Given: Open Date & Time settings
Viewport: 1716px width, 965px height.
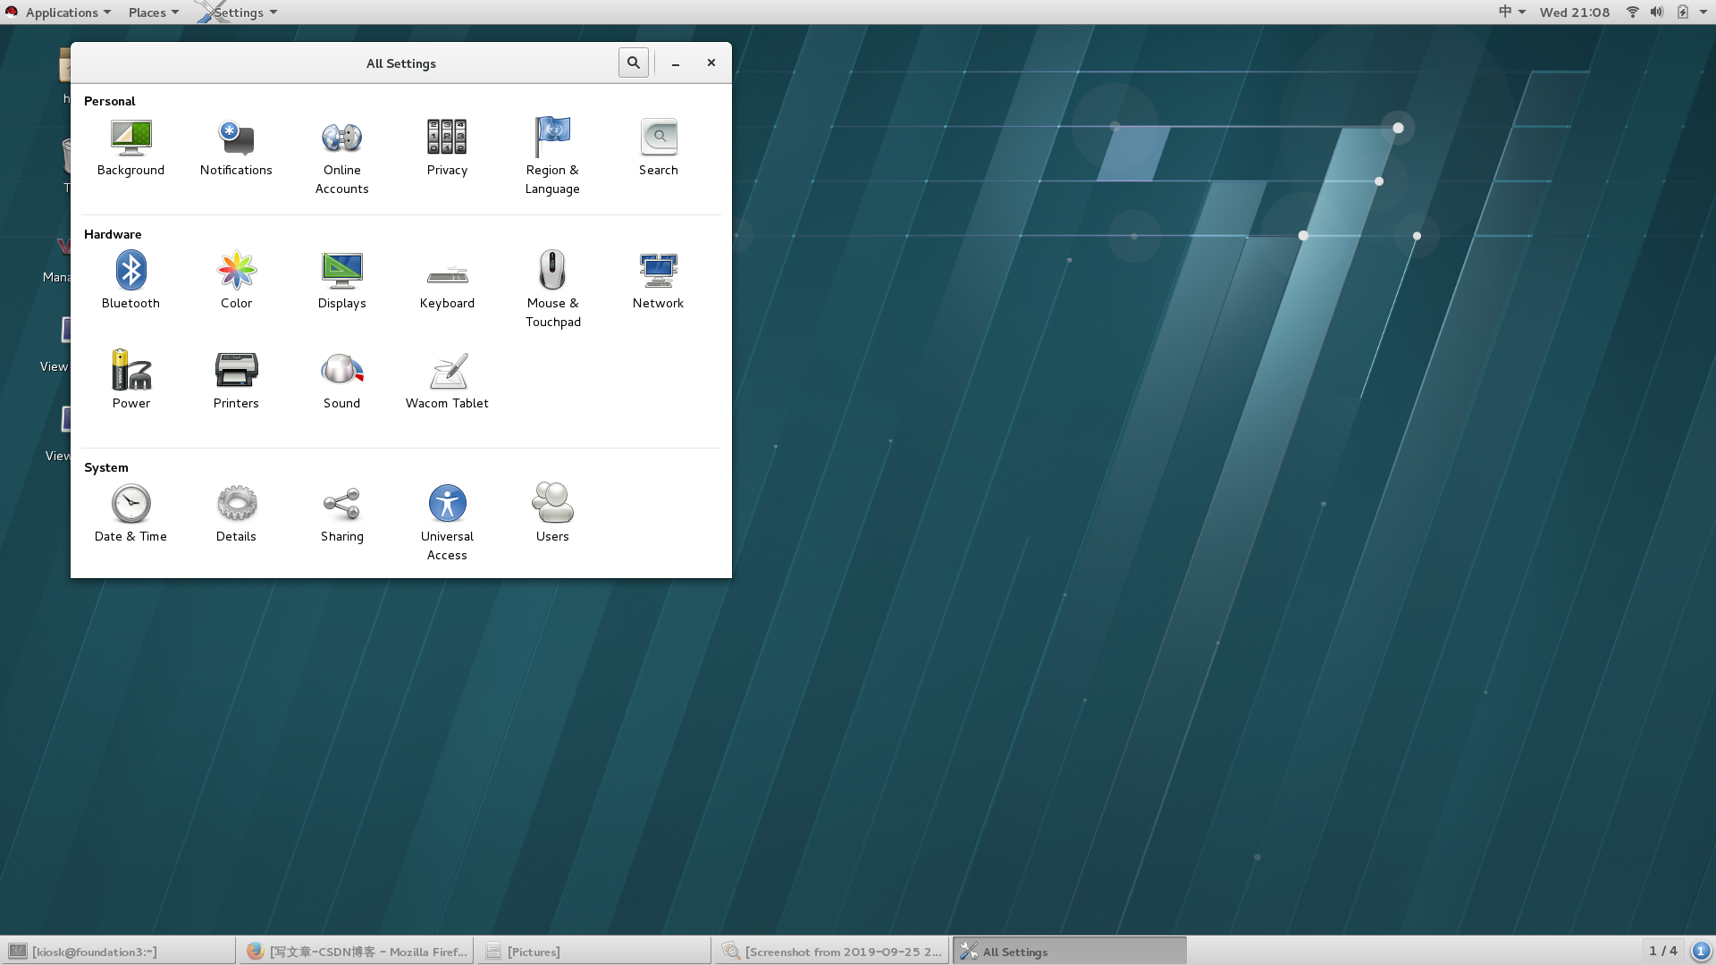Looking at the screenshot, I should pos(130,505).
